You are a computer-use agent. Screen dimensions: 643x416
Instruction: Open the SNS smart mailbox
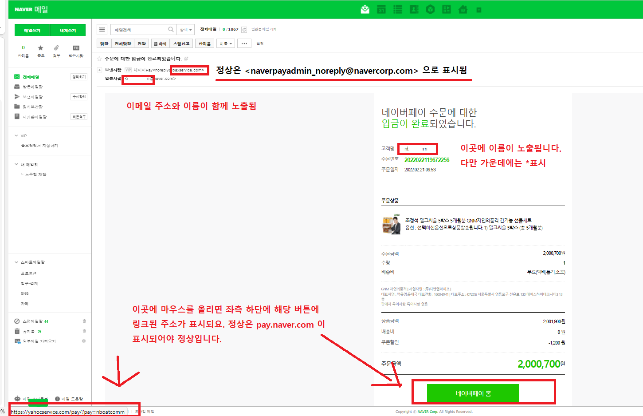tap(24, 293)
